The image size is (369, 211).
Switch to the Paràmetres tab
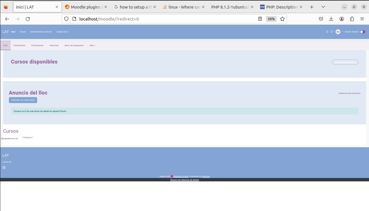coord(19,45)
